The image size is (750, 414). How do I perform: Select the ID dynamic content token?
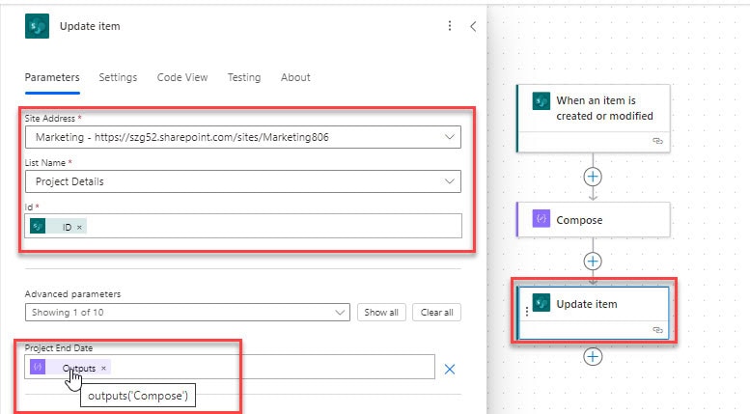pyautogui.click(x=58, y=227)
